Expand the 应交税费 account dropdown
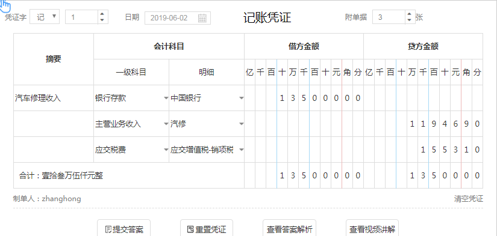The image size is (497, 236). coord(166,150)
